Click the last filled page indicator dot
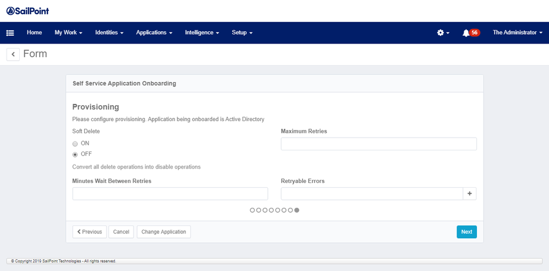The height and width of the screenshot is (271, 549). (297, 210)
